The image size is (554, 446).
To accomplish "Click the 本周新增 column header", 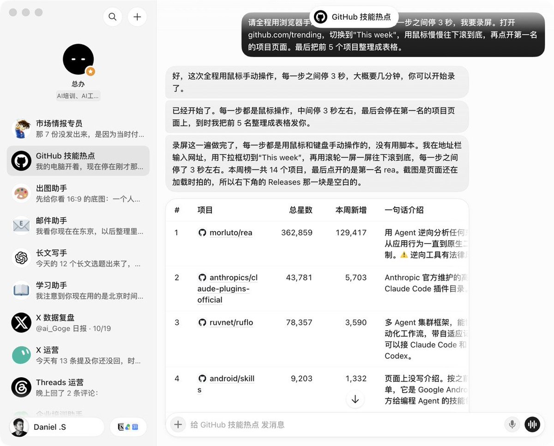I will click(x=351, y=210).
